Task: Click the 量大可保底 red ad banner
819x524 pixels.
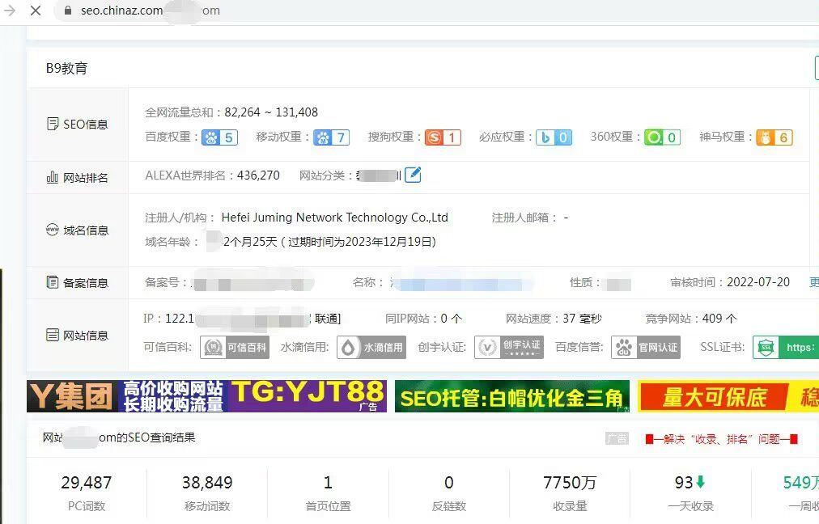Action: (x=728, y=396)
